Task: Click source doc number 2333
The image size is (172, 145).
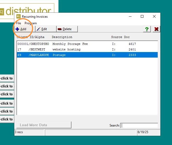Action: coord(132,55)
